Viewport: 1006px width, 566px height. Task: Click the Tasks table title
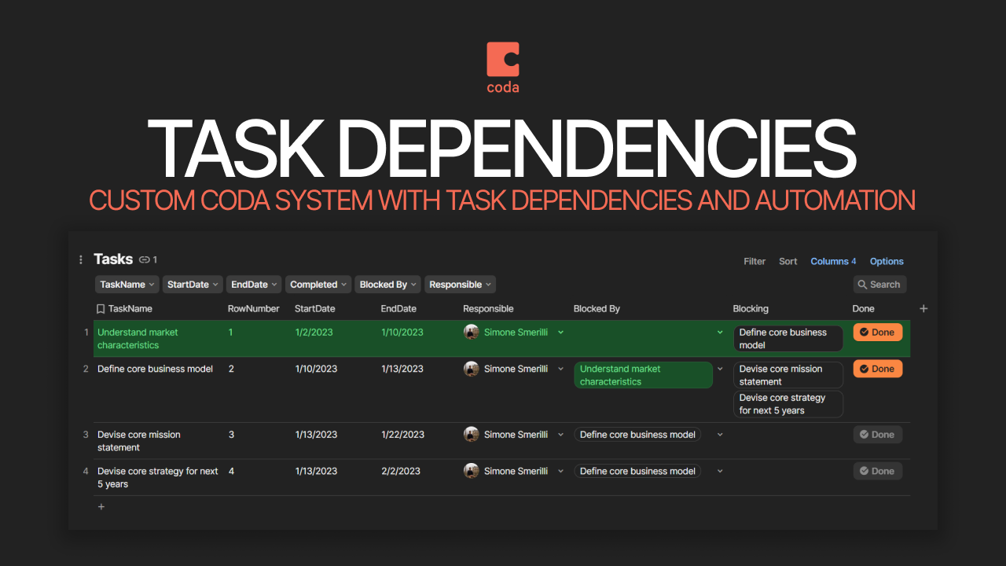coord(113,259)
